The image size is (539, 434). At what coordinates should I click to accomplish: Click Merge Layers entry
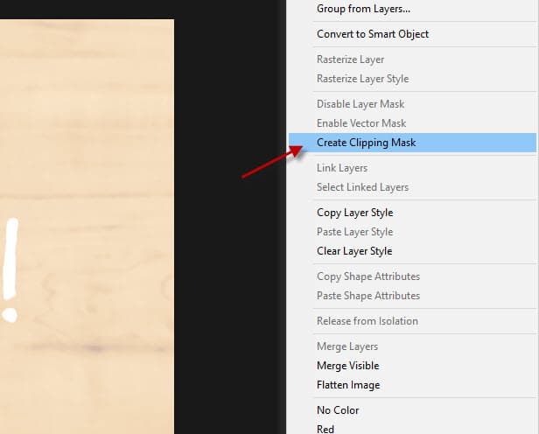click(347, 346)
